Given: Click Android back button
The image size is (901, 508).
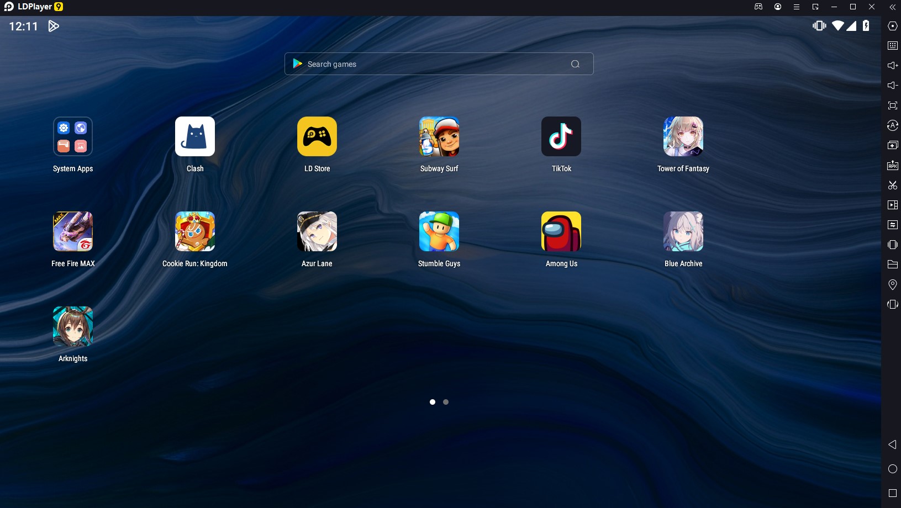Looking at the screenshot, I should (x=892, y=444).
